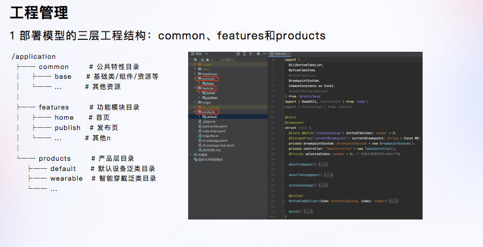The width and height of the screenshot is (483, 247).
Task: Select the products folder in tree
Action: 208,112
